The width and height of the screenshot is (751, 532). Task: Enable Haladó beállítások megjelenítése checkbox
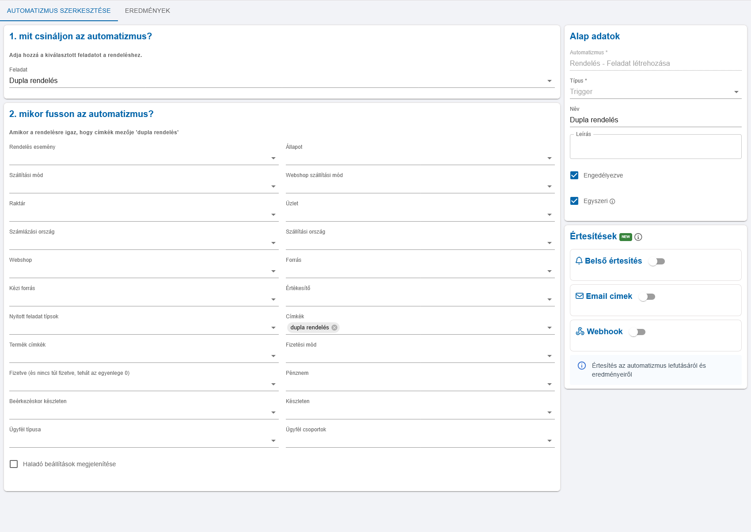[14, 464]
